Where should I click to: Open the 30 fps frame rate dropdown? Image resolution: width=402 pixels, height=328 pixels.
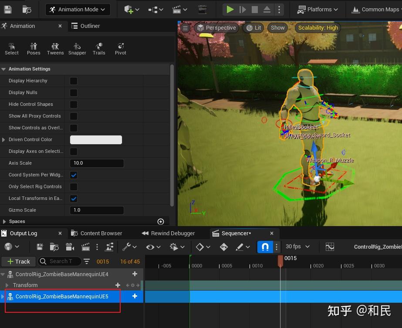(x=297, y=247)
